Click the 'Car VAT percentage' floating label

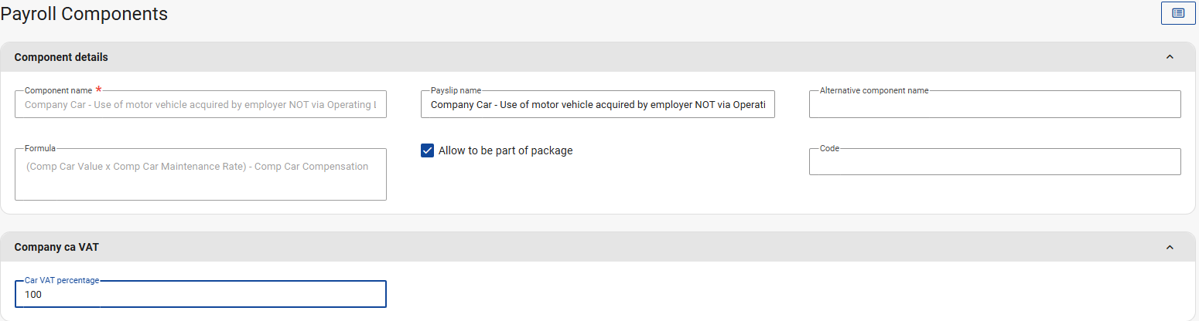tap(62, 280)
